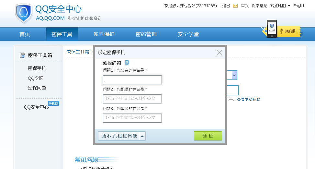Expand the 站点地图 dropdown arrow
The height and width of the screenshot is (169, 315).
pos(289,6)
